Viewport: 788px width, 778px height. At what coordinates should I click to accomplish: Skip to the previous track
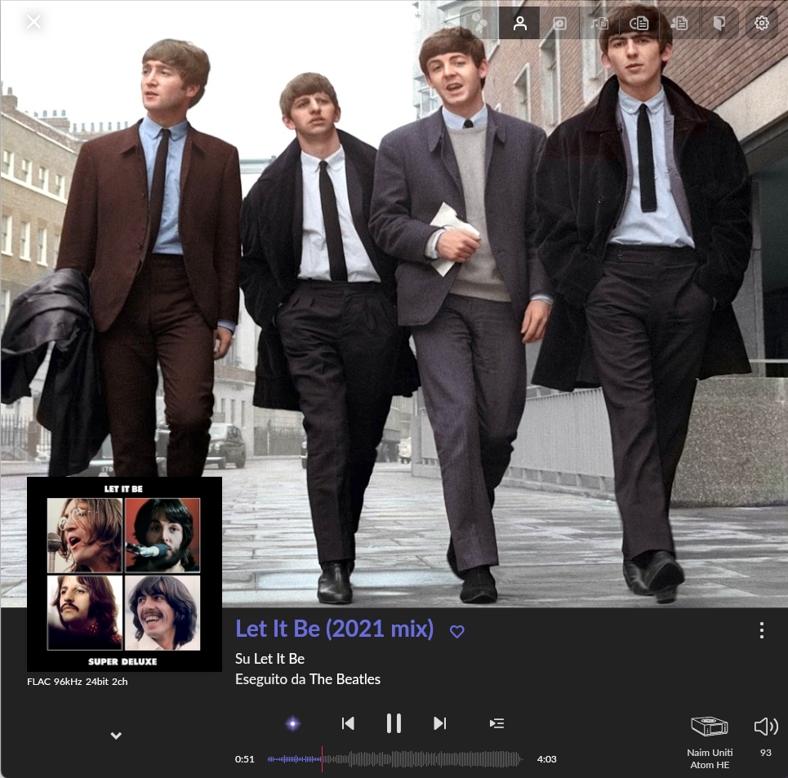pos(348,723)
